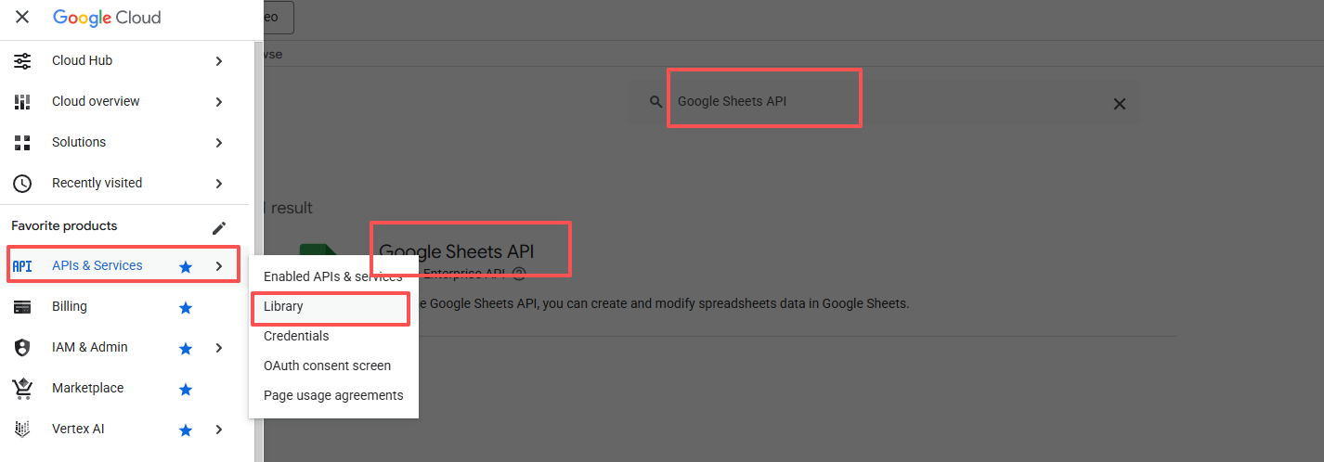Viewport: 1324px width, 462px height.
Task: Expand the IAM & Admin submenu arrow
Action: (x=219, y=348)
